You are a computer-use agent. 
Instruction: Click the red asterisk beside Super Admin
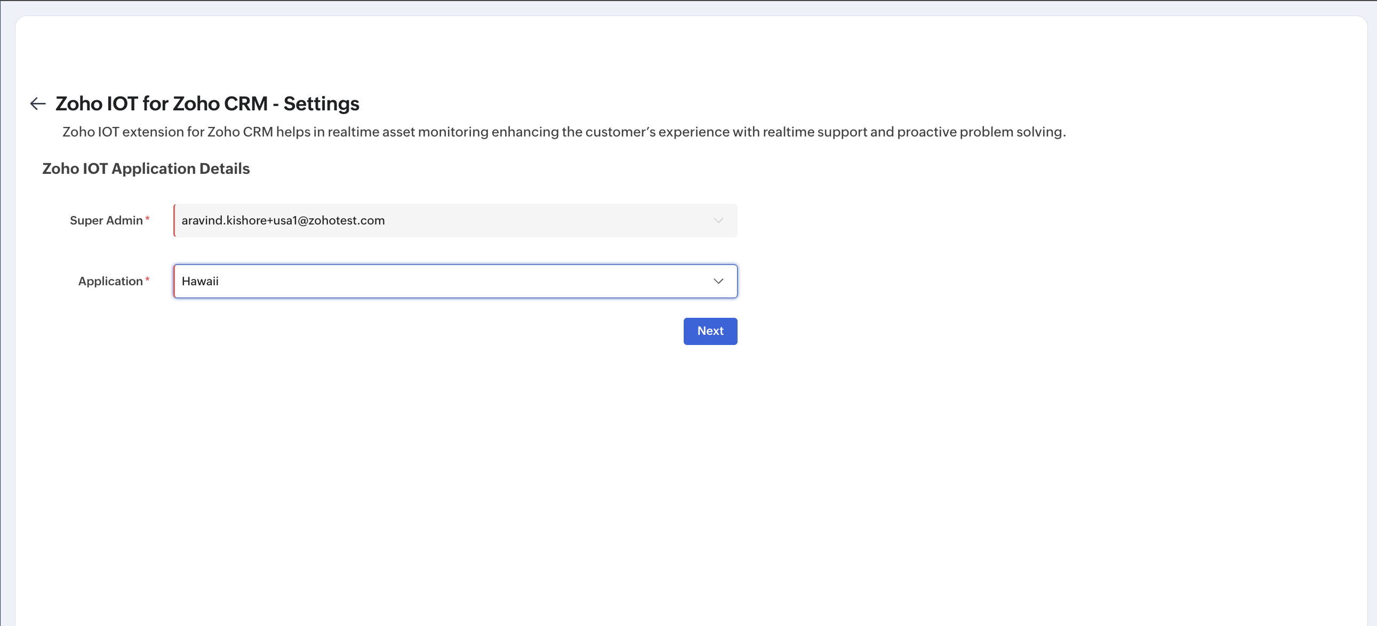pos(148,218)
